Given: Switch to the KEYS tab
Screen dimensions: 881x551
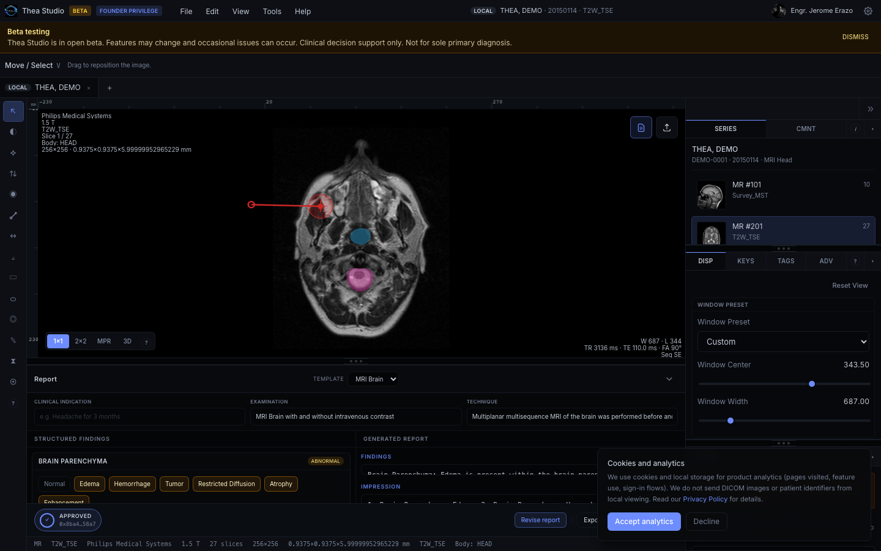Looking at the screenshot, I should coord(746,261).
